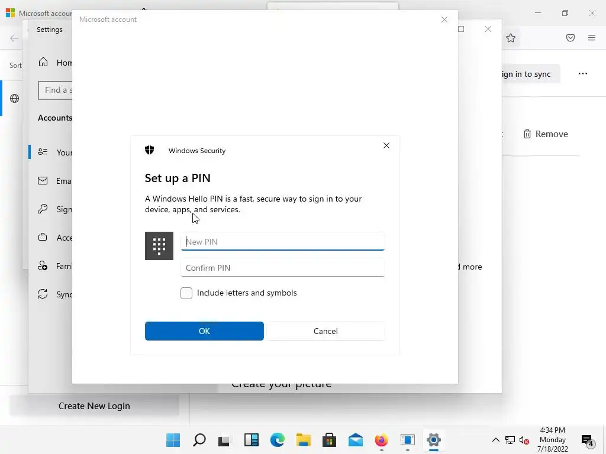This screenshot has width=606, height=454.
Task: Open File Explorer from taskbar
Action: [304, 440]
